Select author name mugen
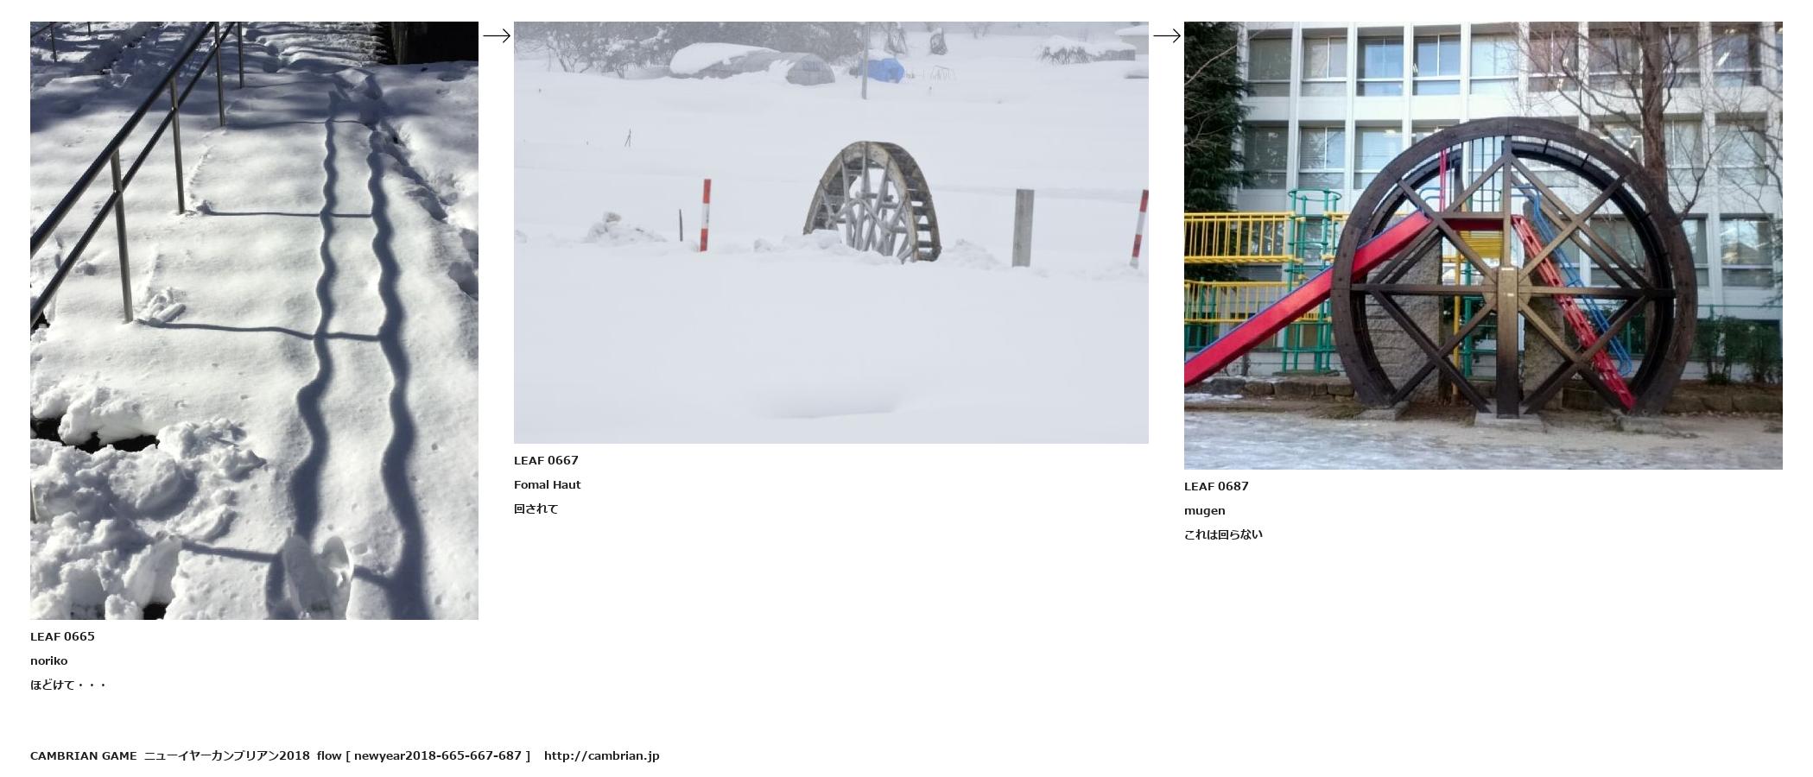1813x777 pixels. 1204,510
